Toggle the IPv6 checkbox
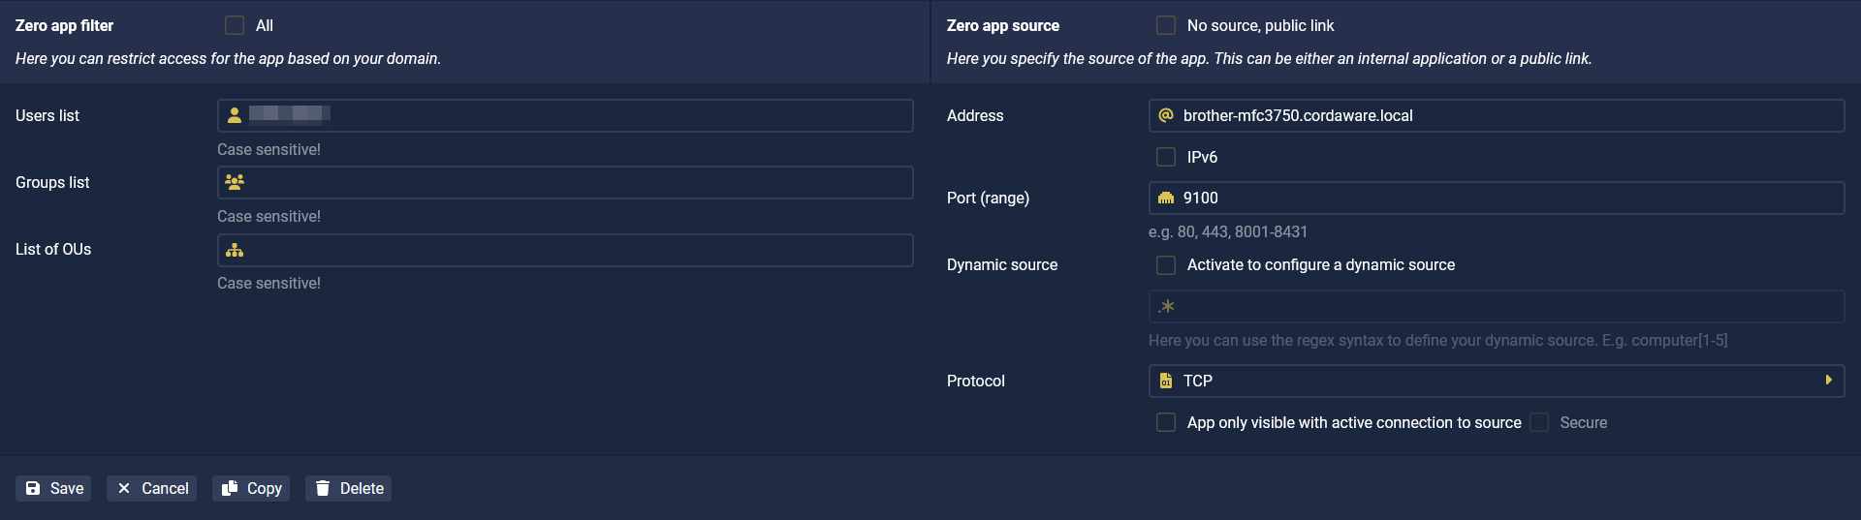This screenshot has height=520, width=1861. [1166, 157]
